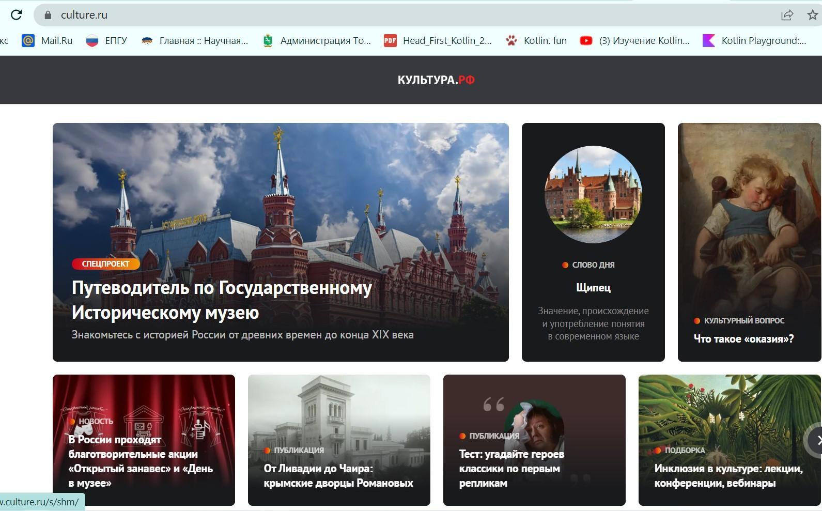822x511 pixels.
Task: Open the round castle image in Слово дня
Action: 593,194
